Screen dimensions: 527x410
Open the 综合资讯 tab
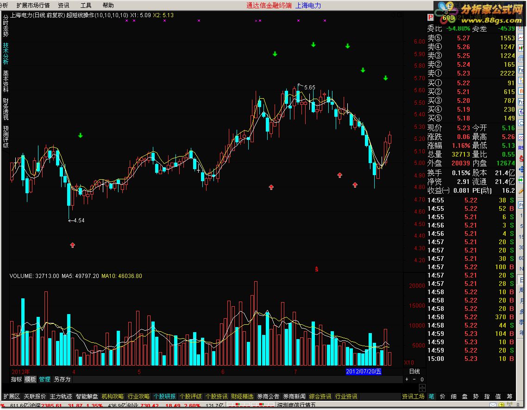point(320,397)
